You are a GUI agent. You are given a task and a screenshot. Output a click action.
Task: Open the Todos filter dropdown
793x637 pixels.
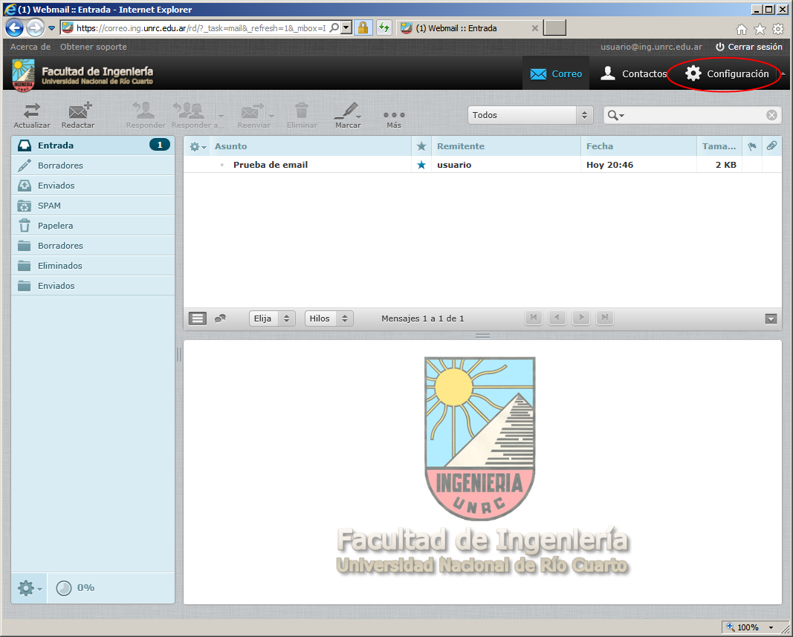tap(530, 115)
